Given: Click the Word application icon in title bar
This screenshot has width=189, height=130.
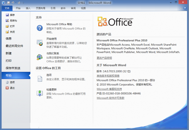Looking at the screenshot, I should tap(3, 3).
